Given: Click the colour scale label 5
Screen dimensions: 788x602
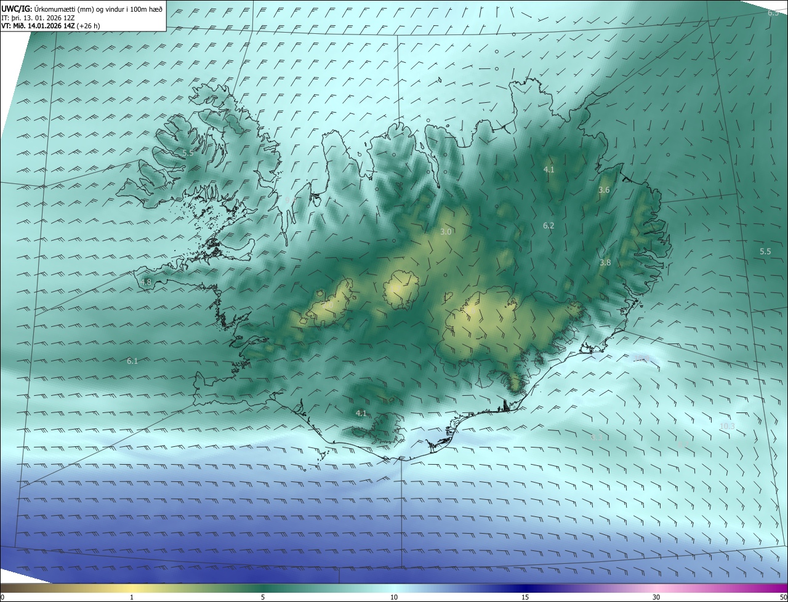Looking at the screenshot, I should point(263,597).
